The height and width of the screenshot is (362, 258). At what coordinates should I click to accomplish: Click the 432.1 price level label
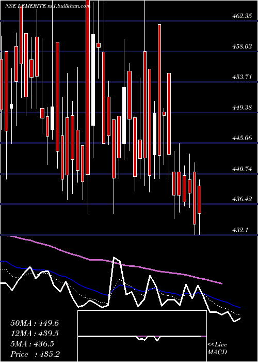coord(240,230)
